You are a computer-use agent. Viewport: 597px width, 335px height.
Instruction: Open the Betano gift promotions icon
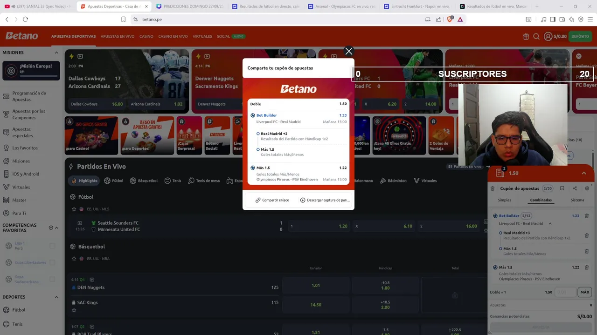coord(526,36)
